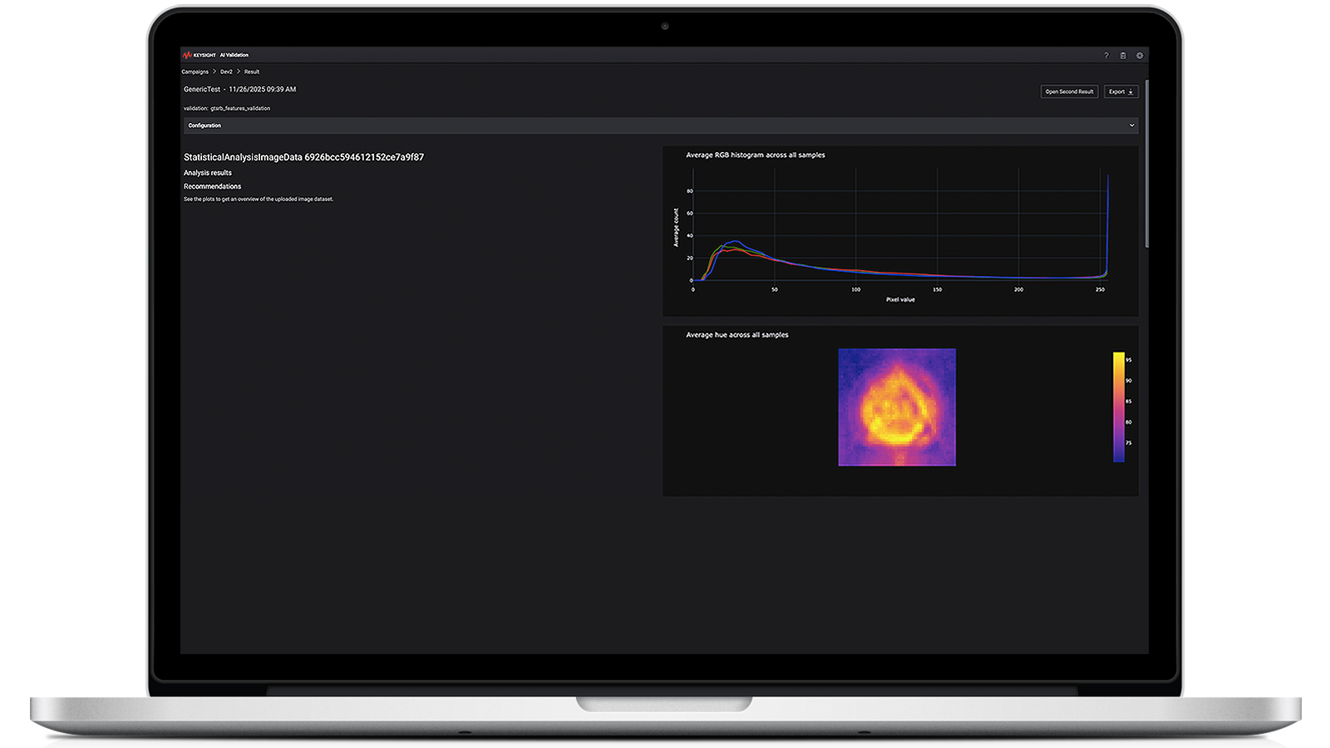Select the Result breadcrumb item
Viewport: 1330px width, 748px height.
coord(252,71)
